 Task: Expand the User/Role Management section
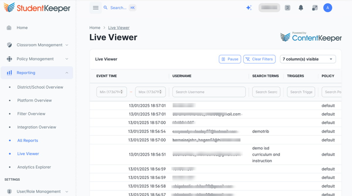(38, 191)
